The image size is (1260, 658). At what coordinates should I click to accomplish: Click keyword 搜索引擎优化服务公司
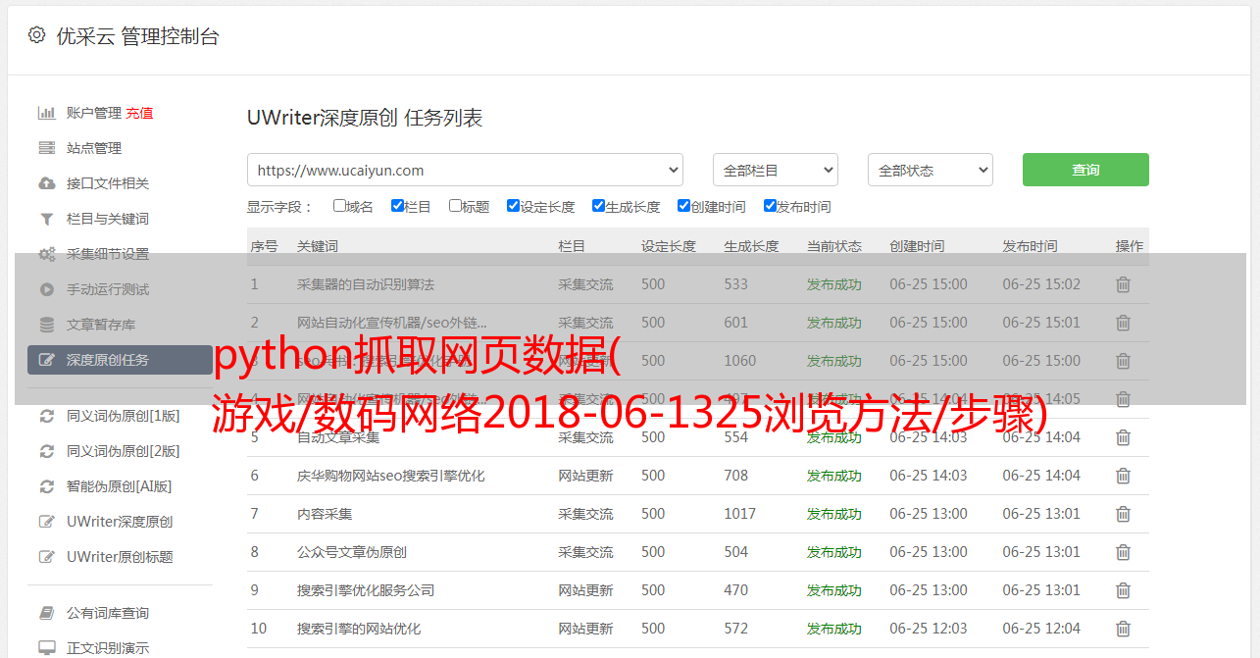click(366, 590)
